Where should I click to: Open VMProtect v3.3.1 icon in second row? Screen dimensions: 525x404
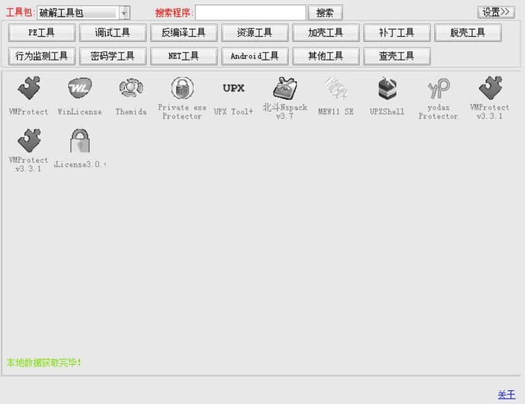pos(29,140)
